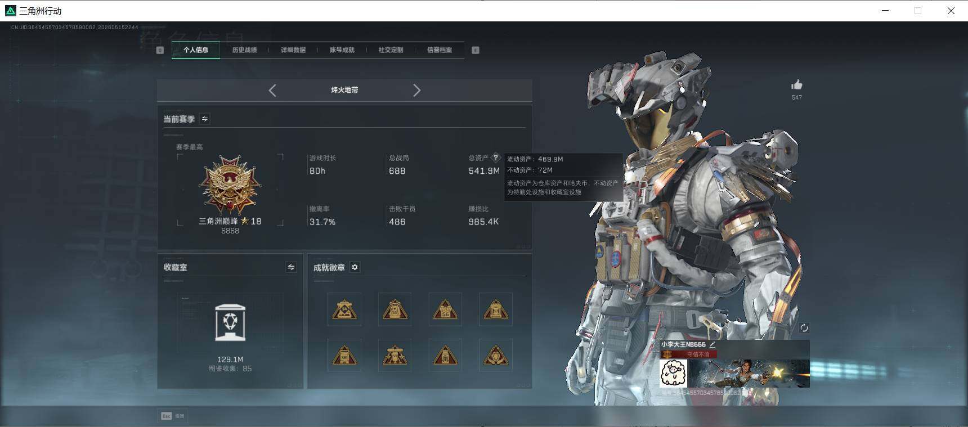Click second badge in bottom row
This screenshot has width=968, height=427.
click(395, 355)
